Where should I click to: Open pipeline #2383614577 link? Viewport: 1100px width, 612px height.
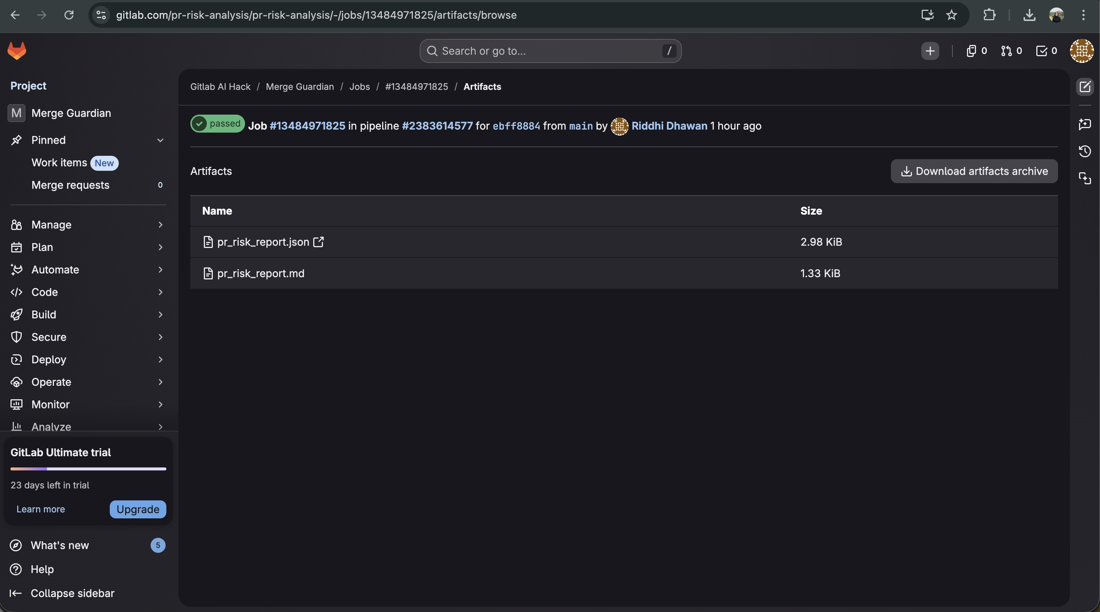pos(437,126)
